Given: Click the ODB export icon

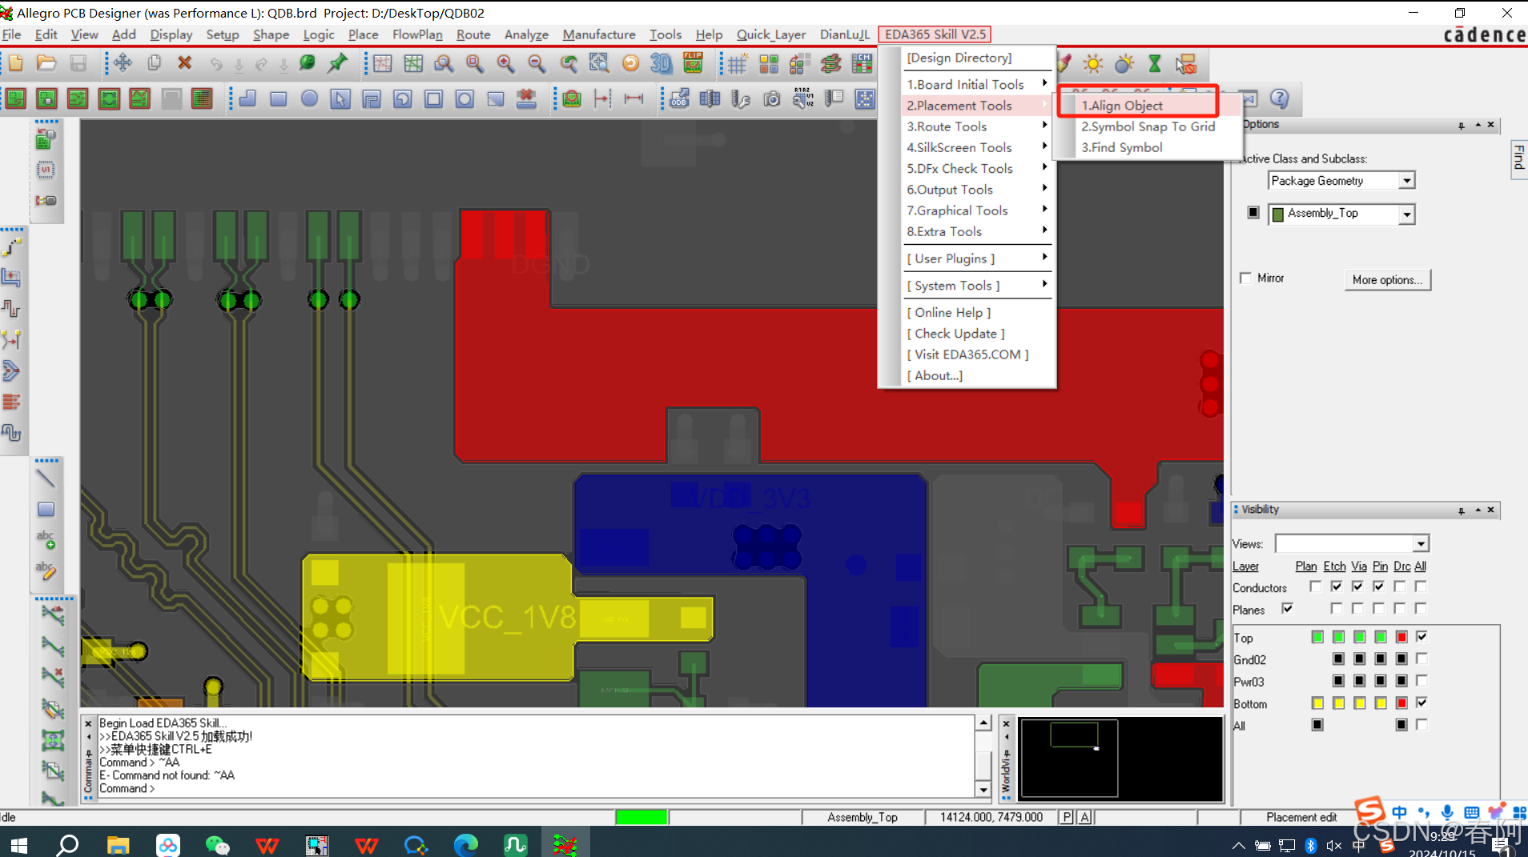Looking at the screenshot, I should pyautogui.click(x=679, y=98).
